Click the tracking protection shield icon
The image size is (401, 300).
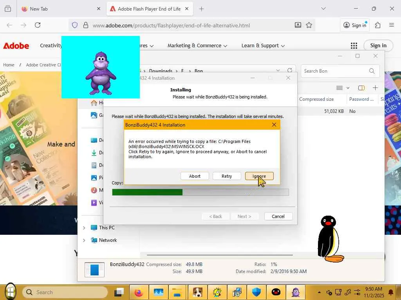75,25
